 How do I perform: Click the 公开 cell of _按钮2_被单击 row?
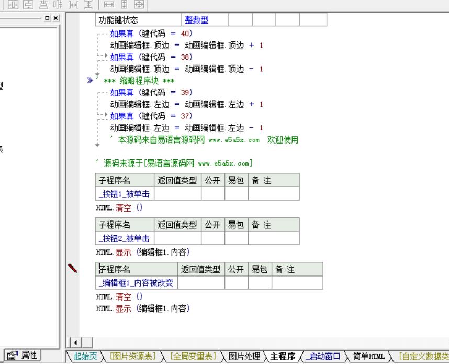pyautogui.click(x=213, y=238)
